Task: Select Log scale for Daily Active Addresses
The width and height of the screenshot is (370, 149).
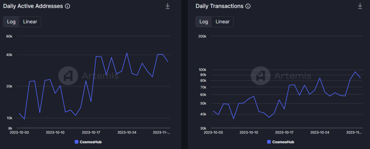Action: 11,22
